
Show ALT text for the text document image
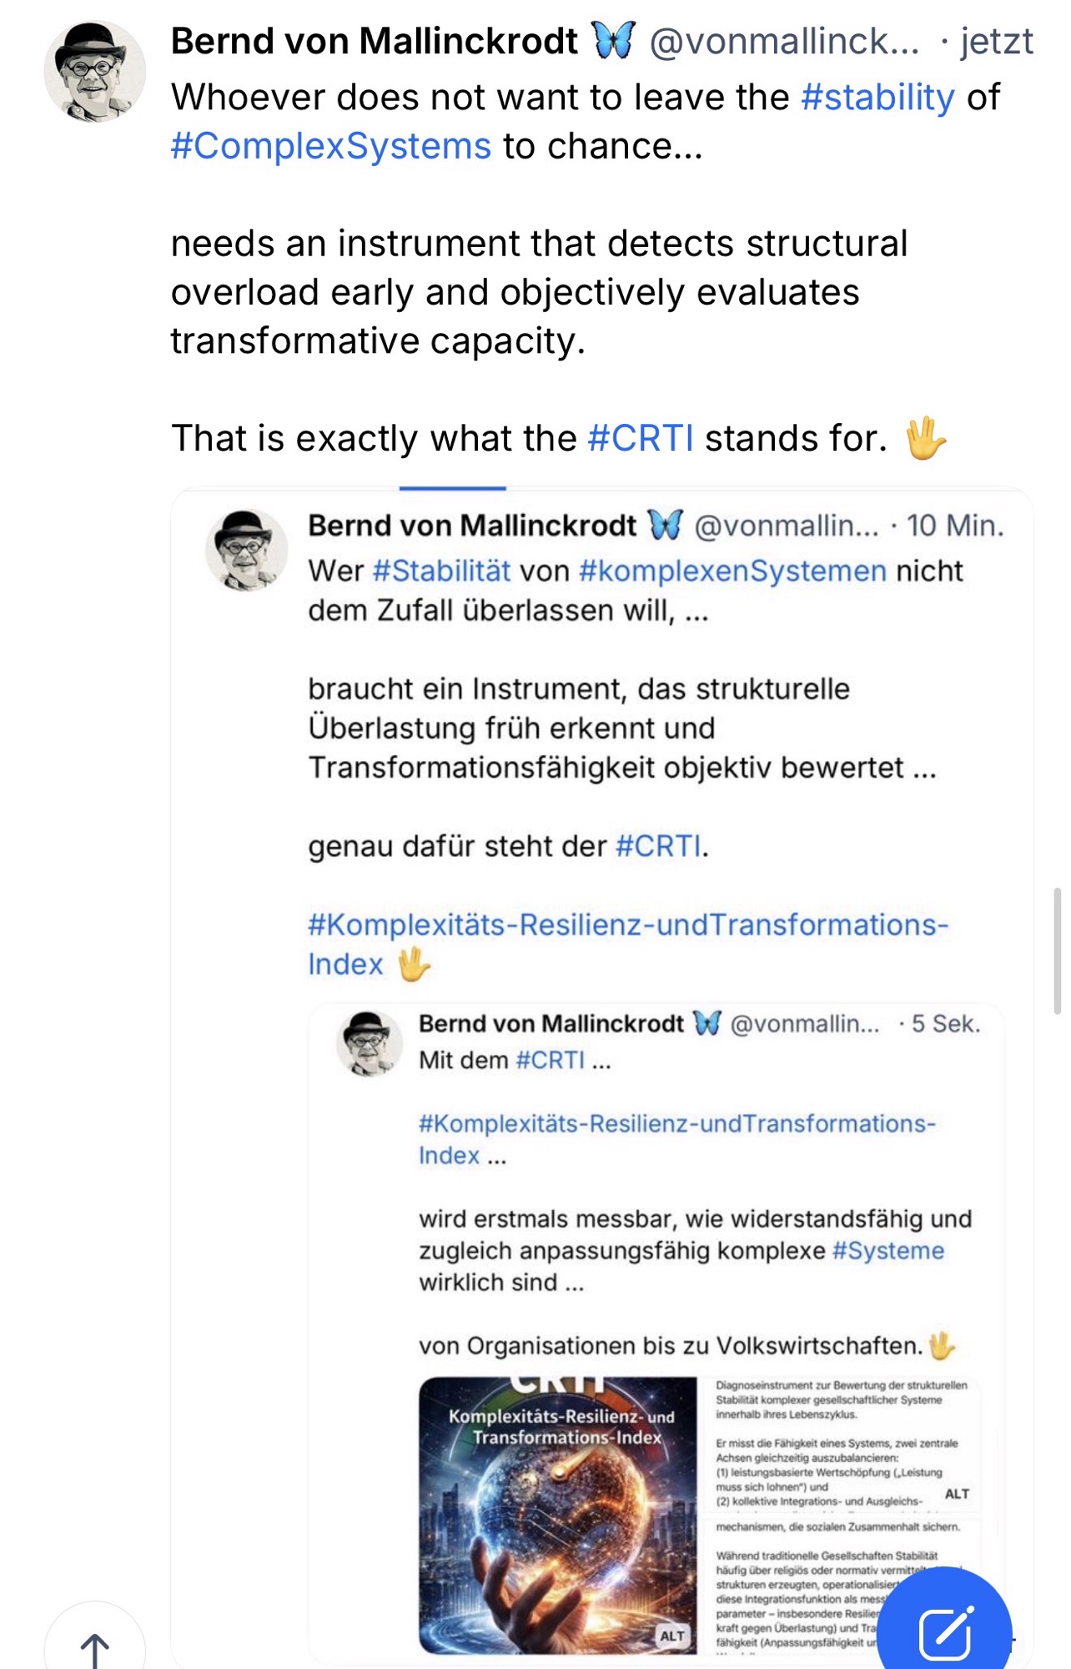(957, 1494)
